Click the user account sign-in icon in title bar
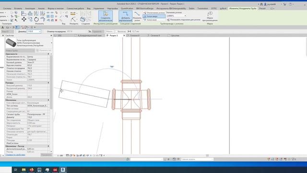307x173 pixels. tap(265, 4)
